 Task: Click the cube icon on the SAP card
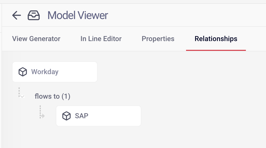coord(66,116)
